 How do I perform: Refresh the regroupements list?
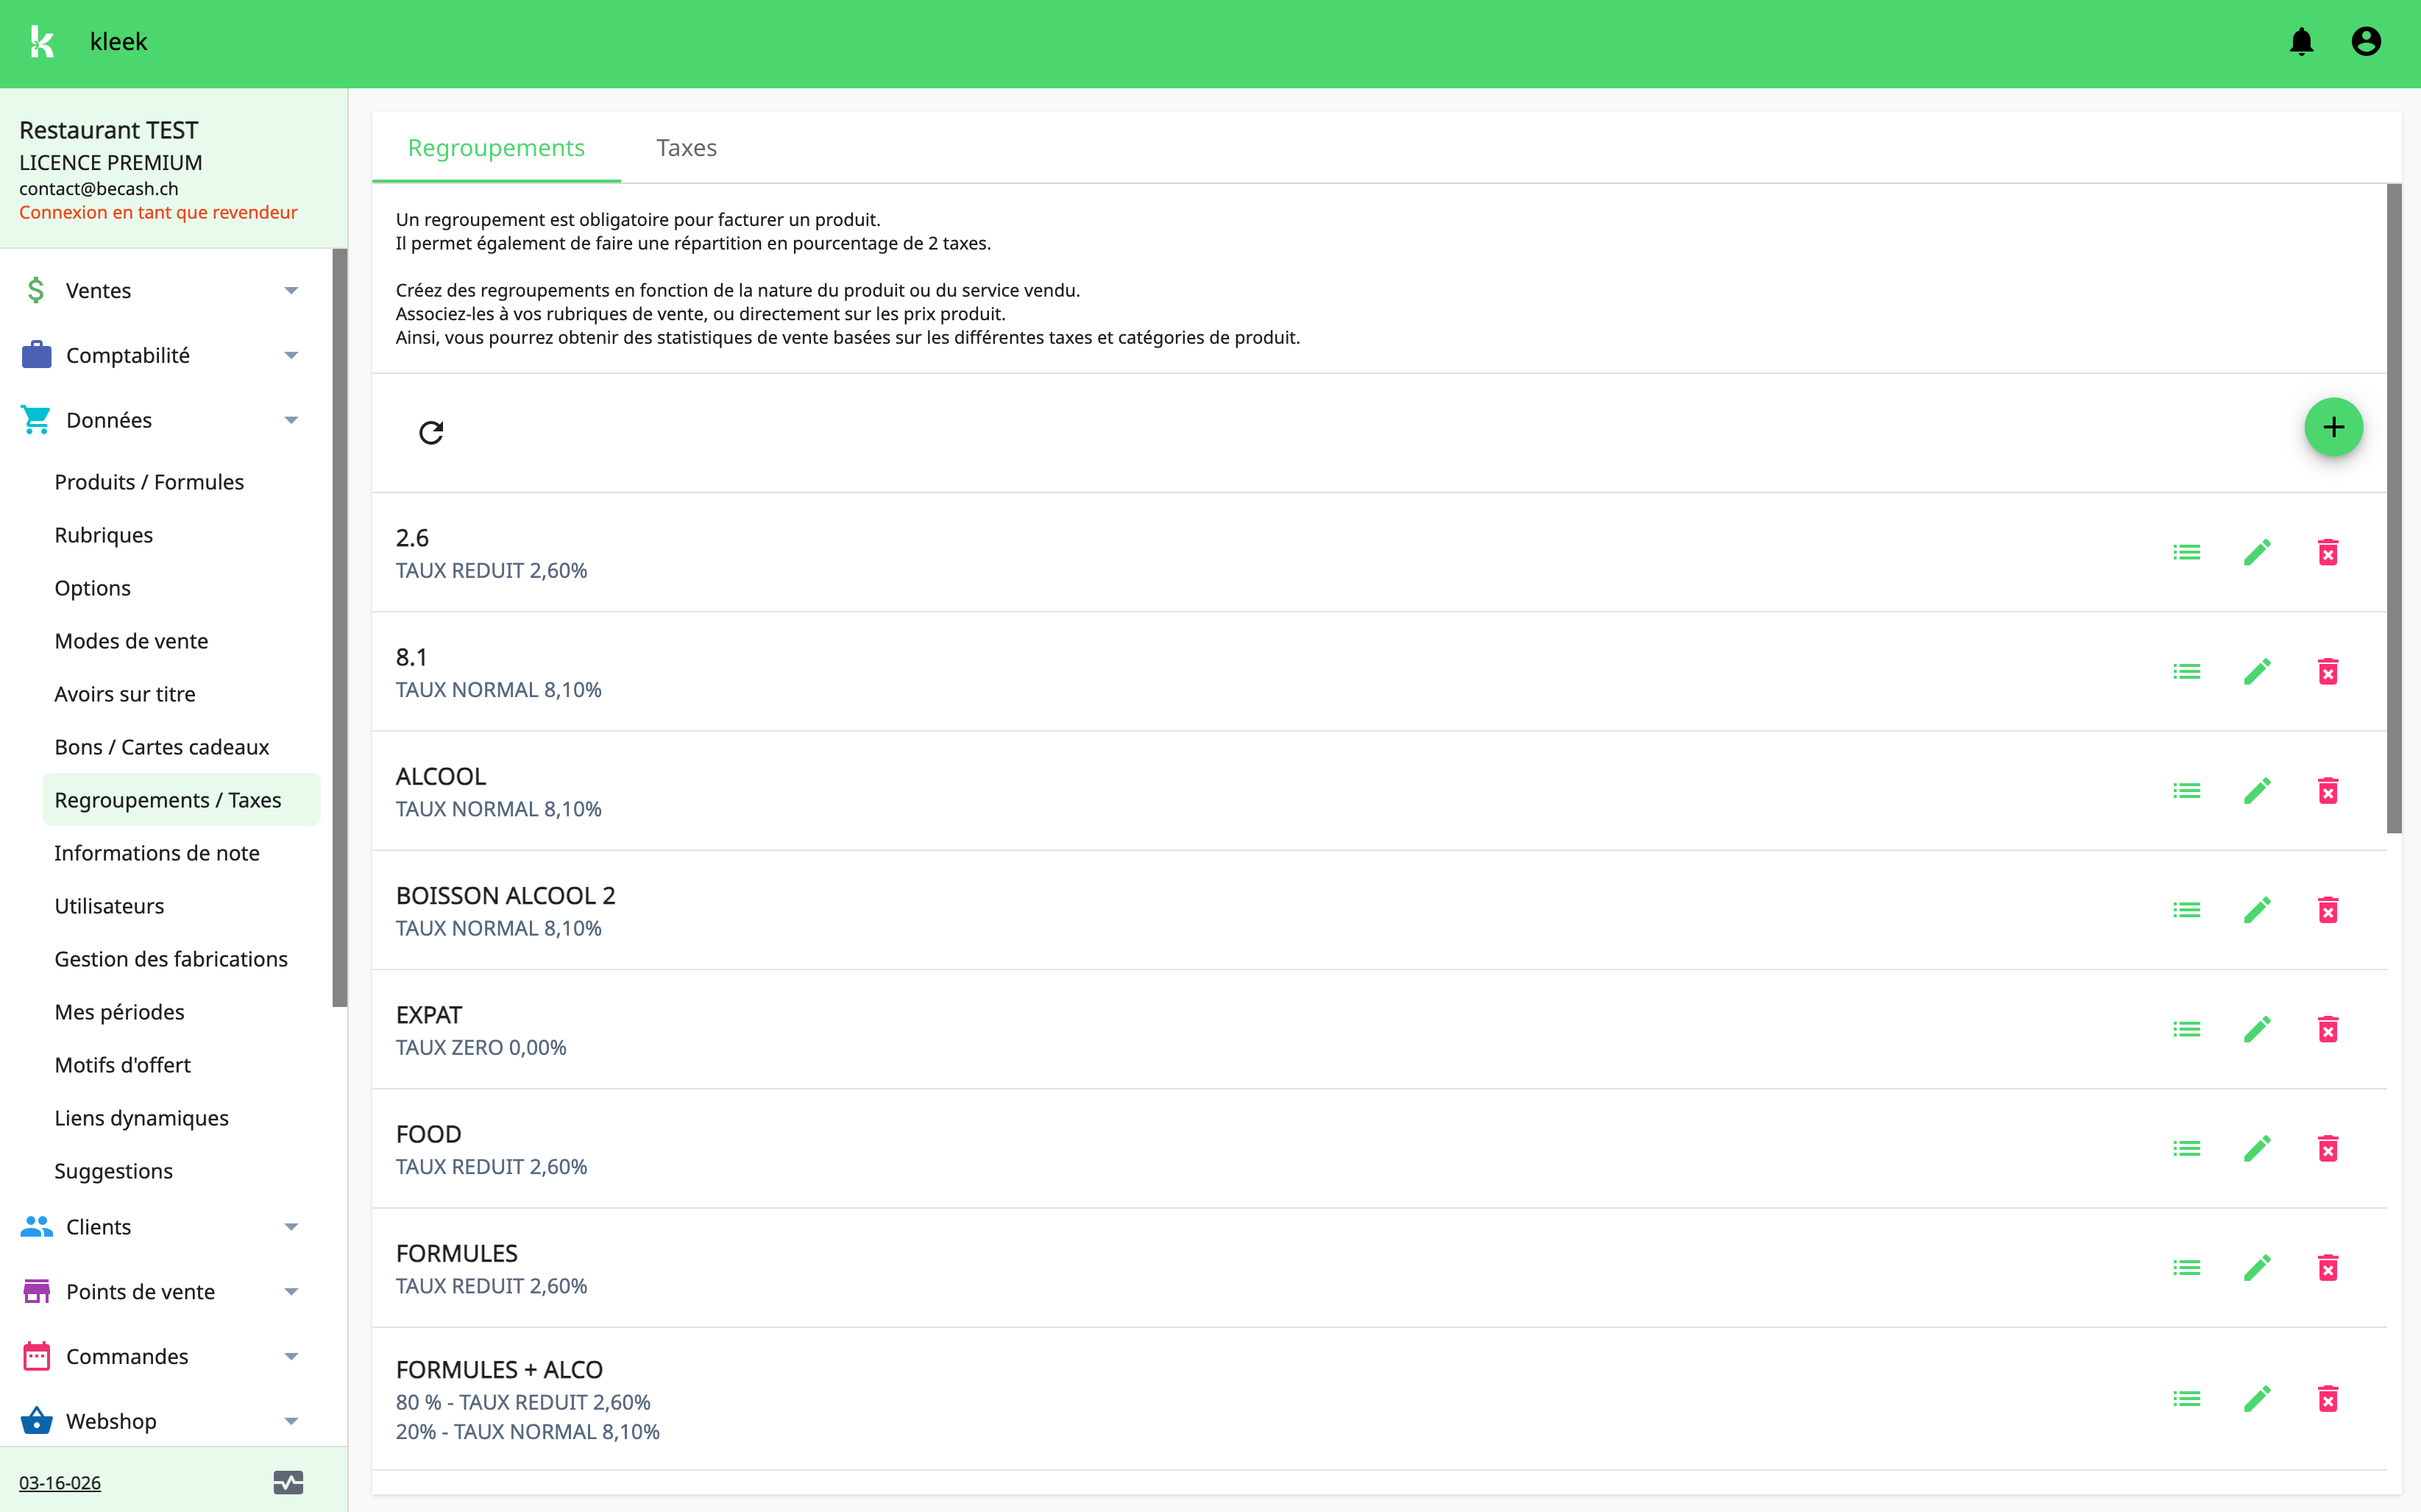click(x=430, y=432)
